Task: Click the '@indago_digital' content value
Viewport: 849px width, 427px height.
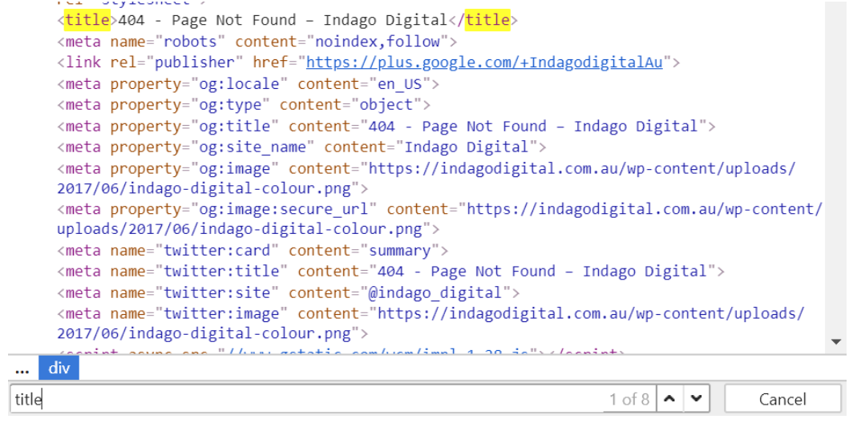Action: click(x=435, y=292)
